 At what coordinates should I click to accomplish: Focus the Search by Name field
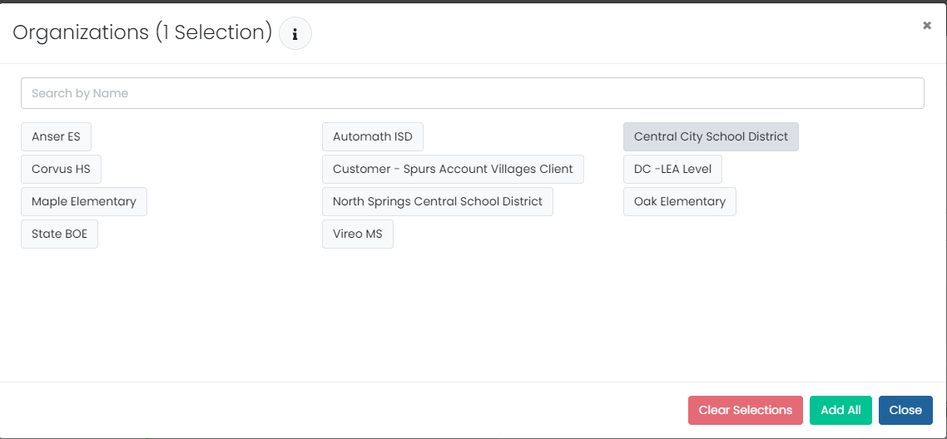pyautogui.click(x=473, y=93)
